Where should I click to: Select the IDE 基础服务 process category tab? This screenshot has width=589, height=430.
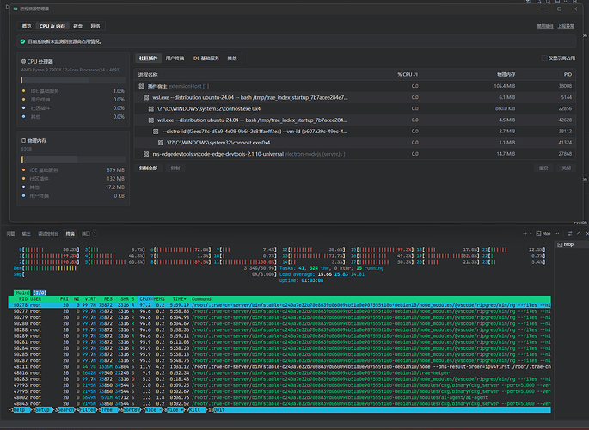click(206, 58)
